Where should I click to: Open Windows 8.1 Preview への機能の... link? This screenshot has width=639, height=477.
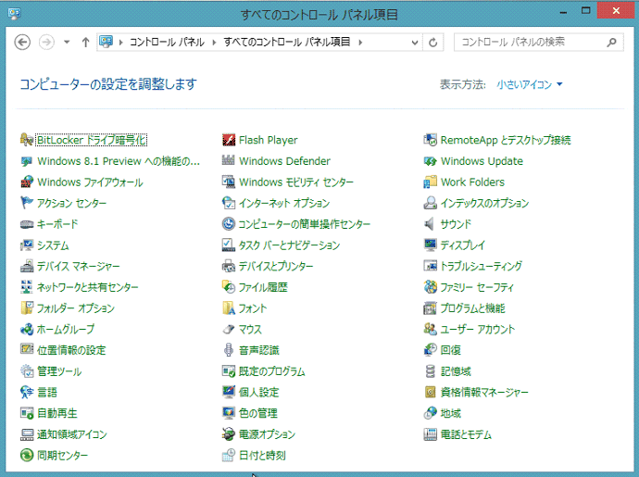119,161
